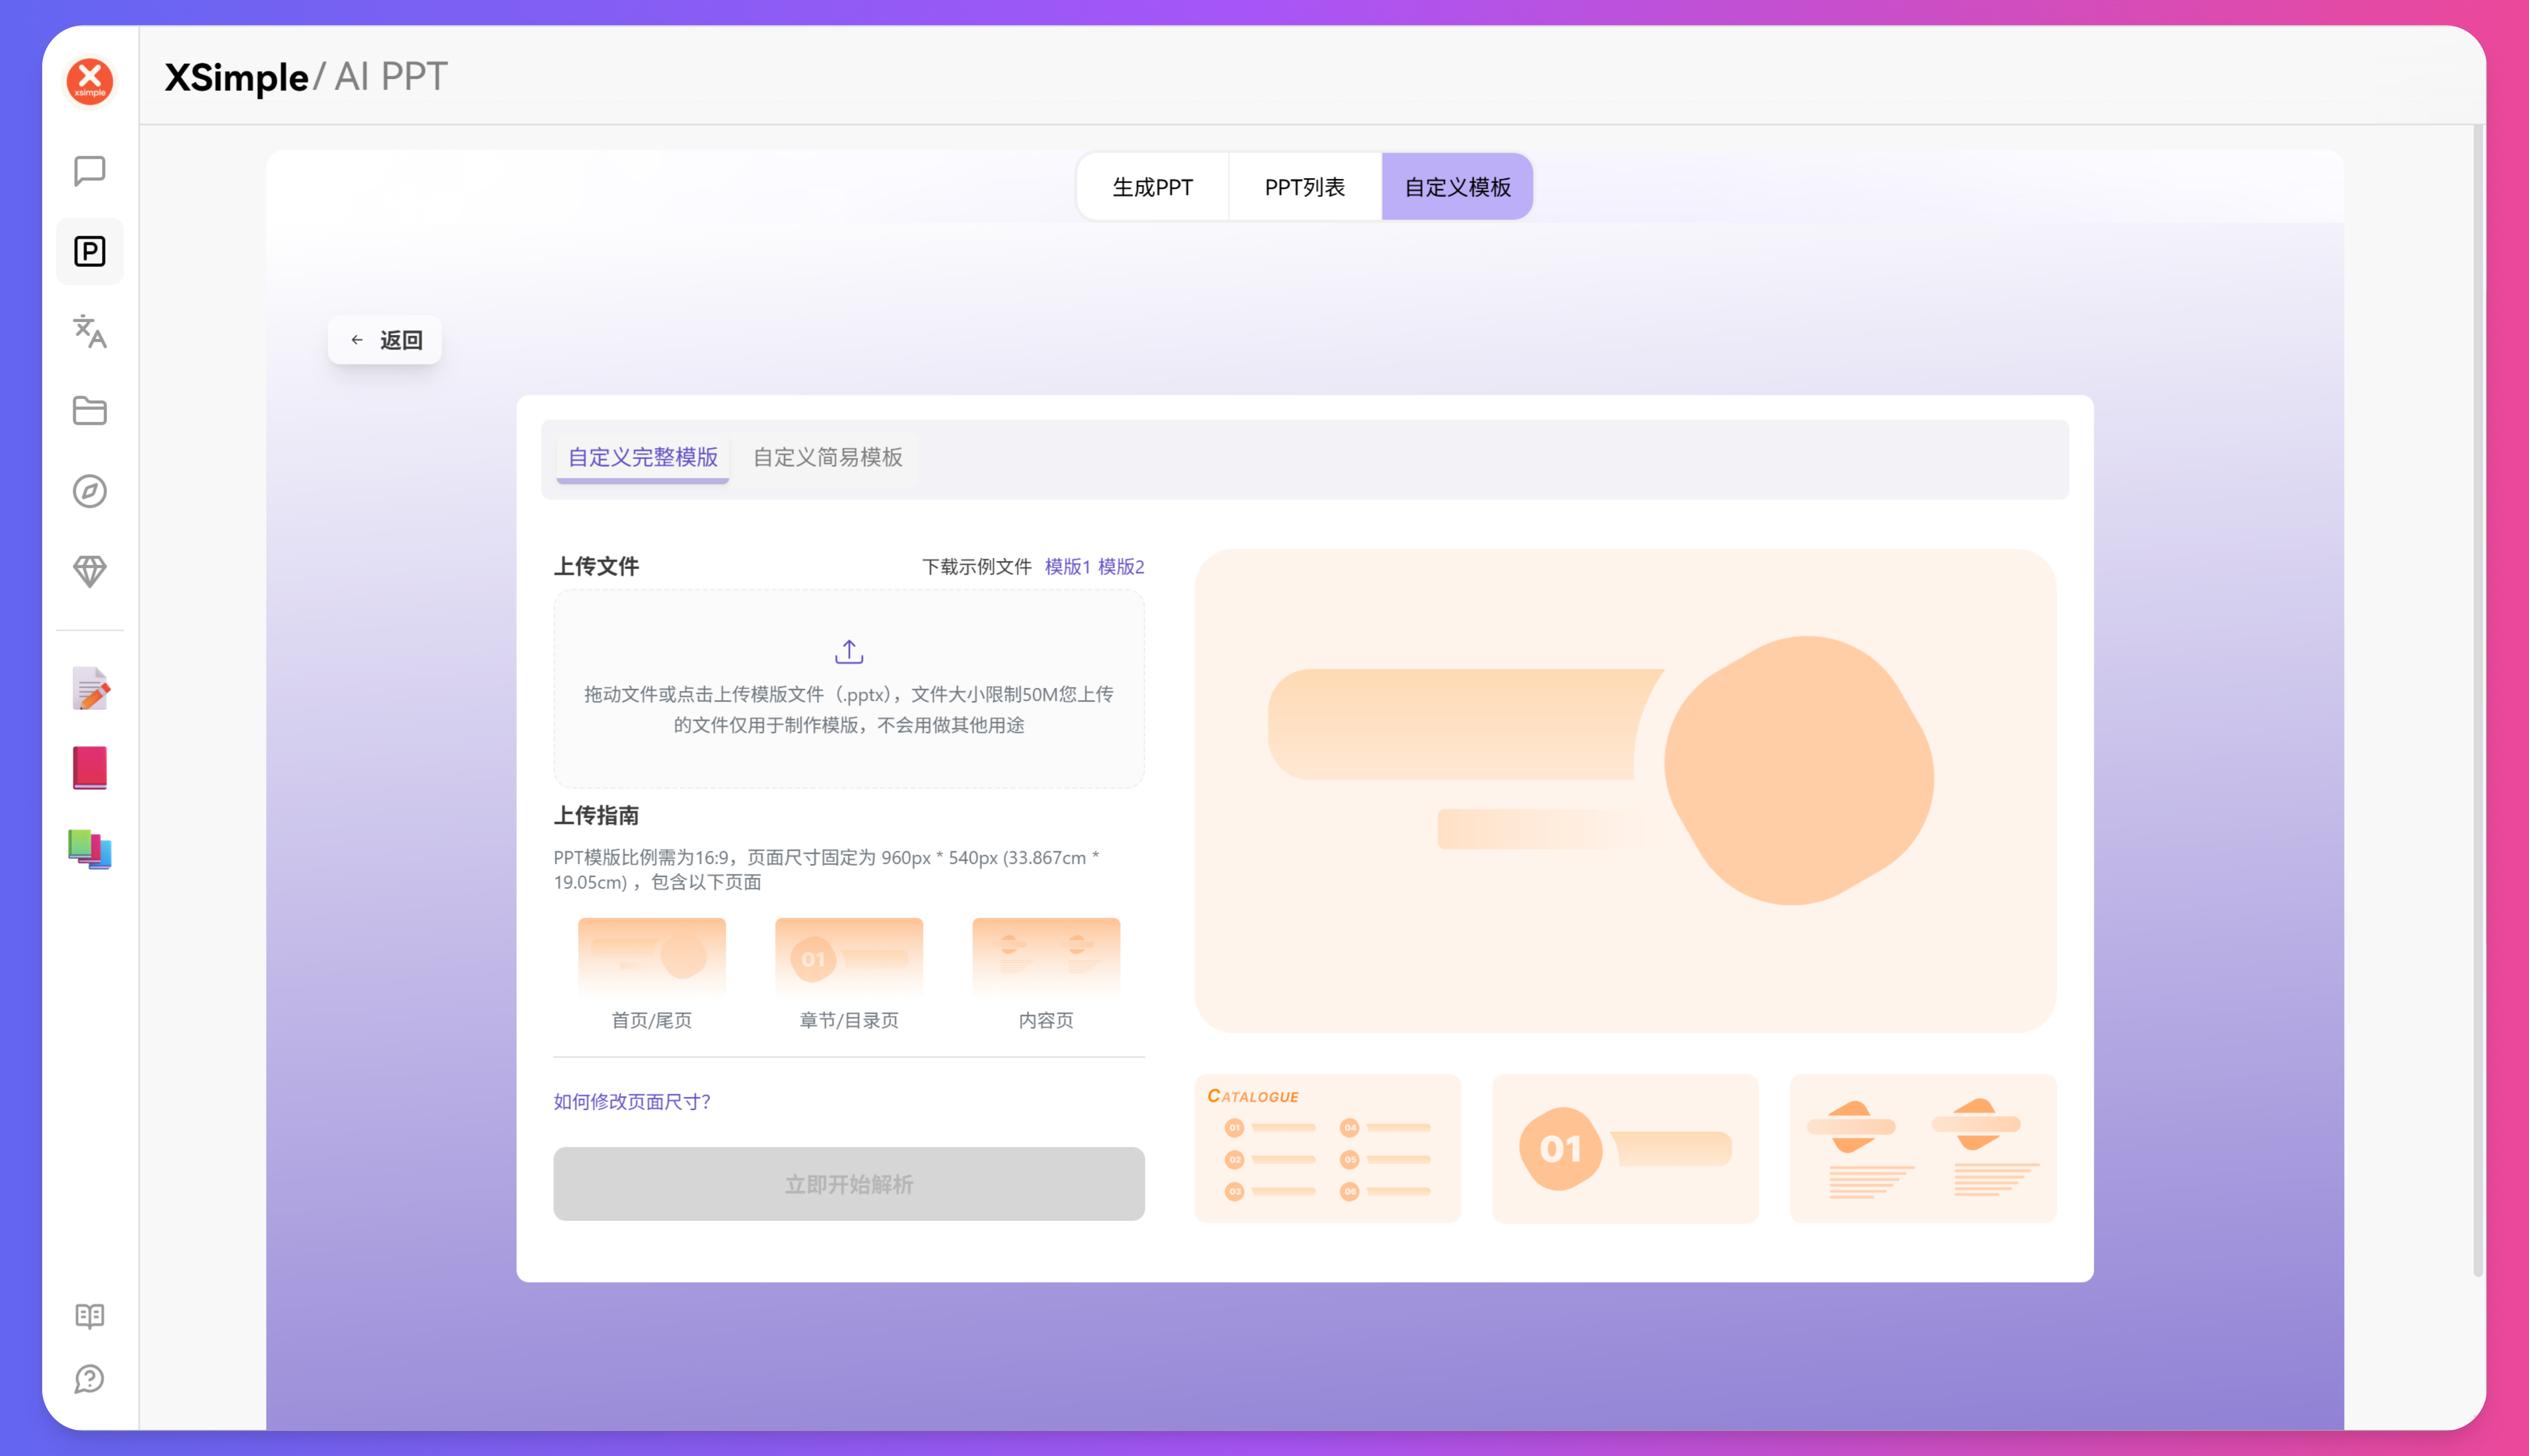This screenshot has width=2529, height=1456.
Task: Open the document editing tool icon
Action: pyautogui.click(x=89, y=688)
